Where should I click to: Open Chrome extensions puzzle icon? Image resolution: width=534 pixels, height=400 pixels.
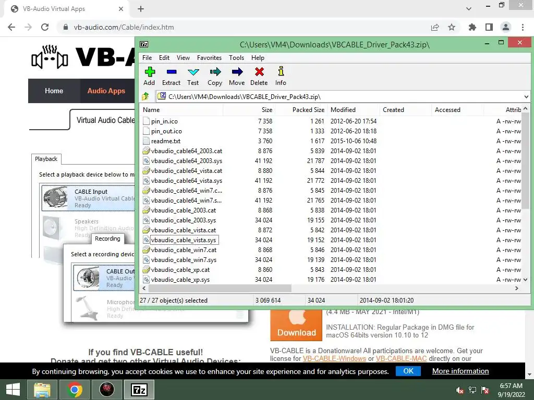[x=472, y=27]
